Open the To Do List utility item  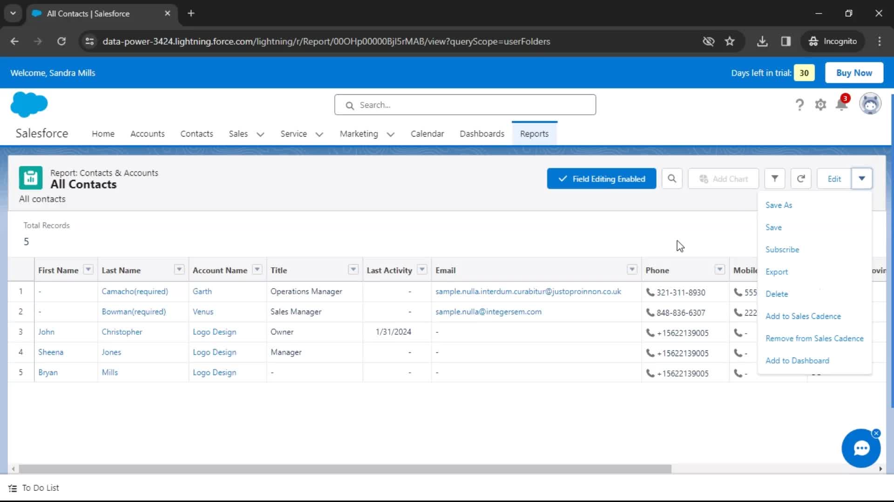click(34, 488)
